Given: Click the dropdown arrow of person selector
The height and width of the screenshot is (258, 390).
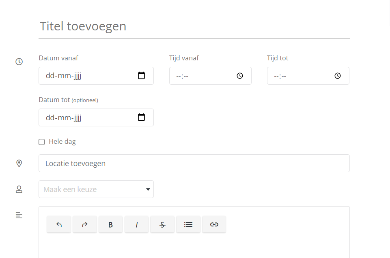Looking at the screenshot, I should [148, 190].
